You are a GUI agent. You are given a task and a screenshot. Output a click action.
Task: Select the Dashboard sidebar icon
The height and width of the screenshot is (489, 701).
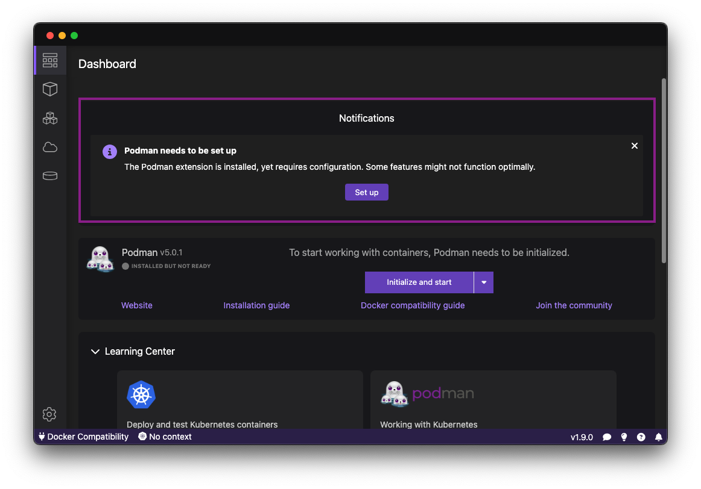(50, 60)
